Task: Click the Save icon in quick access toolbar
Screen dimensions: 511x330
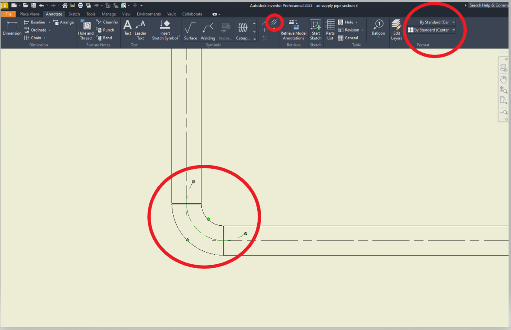Action: [34, 5]
